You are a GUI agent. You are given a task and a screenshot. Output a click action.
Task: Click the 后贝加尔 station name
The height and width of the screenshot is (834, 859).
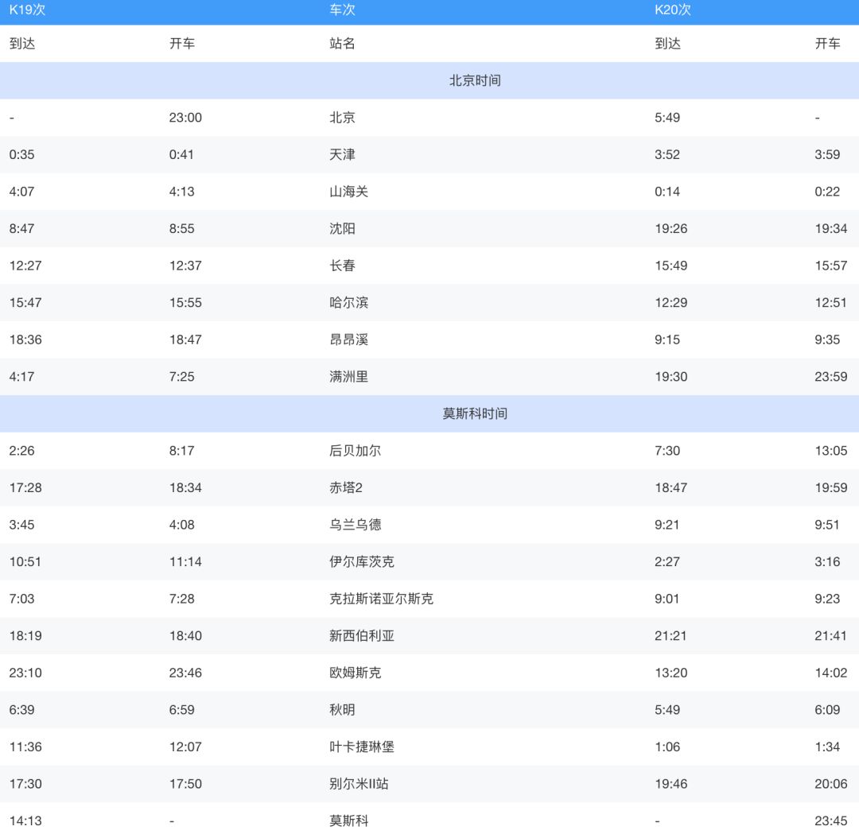pyautogui.click(x=355, y=451)
